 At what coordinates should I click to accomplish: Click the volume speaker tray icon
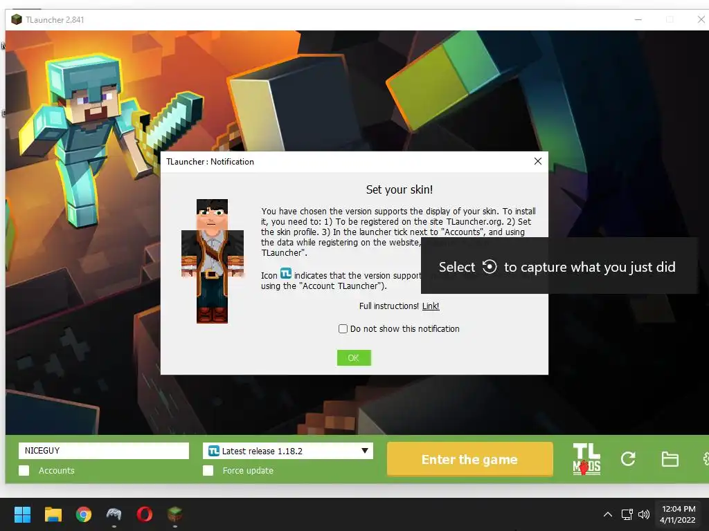644,514
